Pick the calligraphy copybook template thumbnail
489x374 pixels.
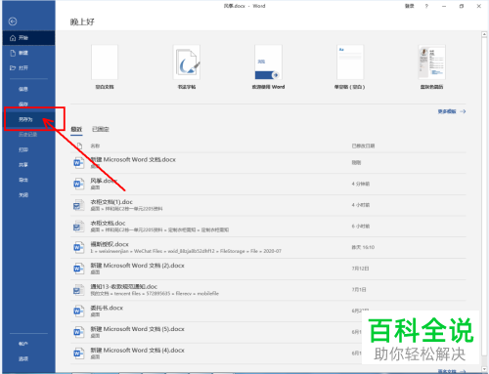click(187, 62)
